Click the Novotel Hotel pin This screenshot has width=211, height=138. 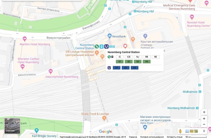pos(192,17)
